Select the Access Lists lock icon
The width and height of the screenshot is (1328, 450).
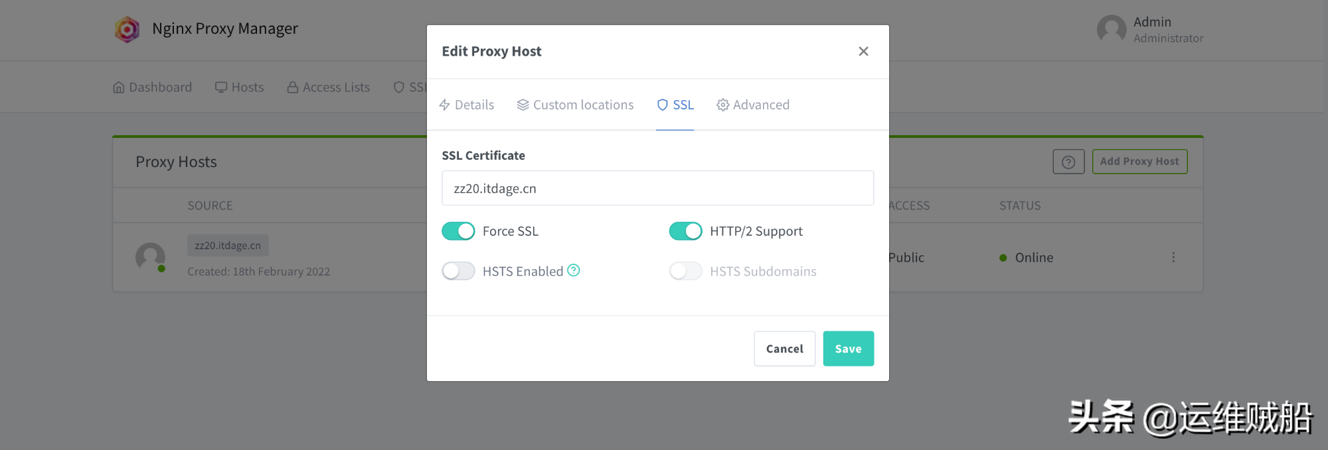(x=292, y=87)
